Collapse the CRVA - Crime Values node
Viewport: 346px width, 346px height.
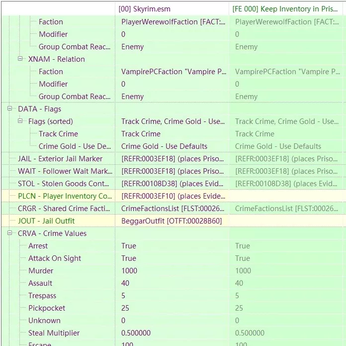point(10,233)
